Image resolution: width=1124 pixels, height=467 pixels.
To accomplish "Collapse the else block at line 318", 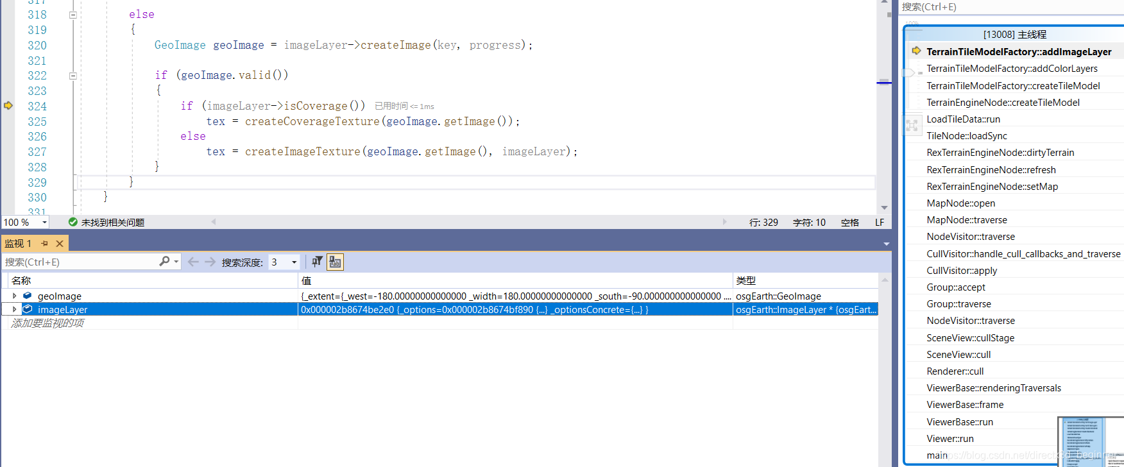I will tap(73, 15).
